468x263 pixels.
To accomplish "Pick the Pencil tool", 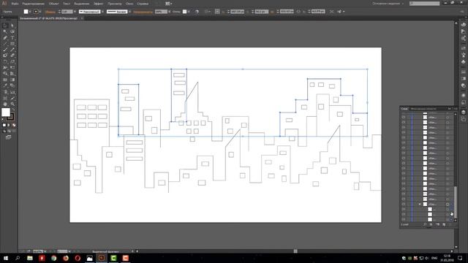I will click(12, 50).
